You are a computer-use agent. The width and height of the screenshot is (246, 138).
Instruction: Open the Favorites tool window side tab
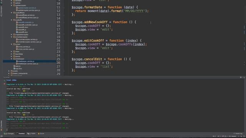[x=2, y=125]
